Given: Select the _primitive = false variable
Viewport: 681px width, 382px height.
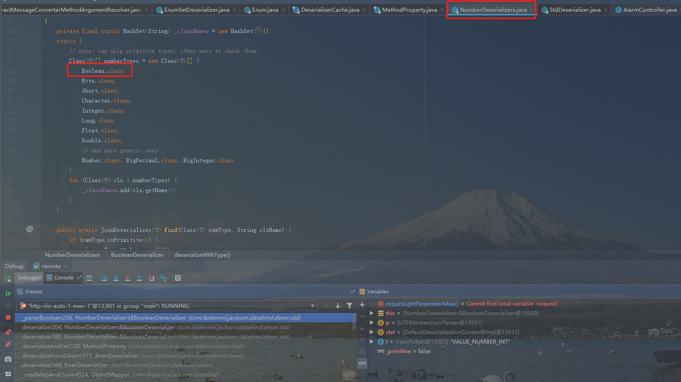Looking at the screenshot, I should 404,351.
